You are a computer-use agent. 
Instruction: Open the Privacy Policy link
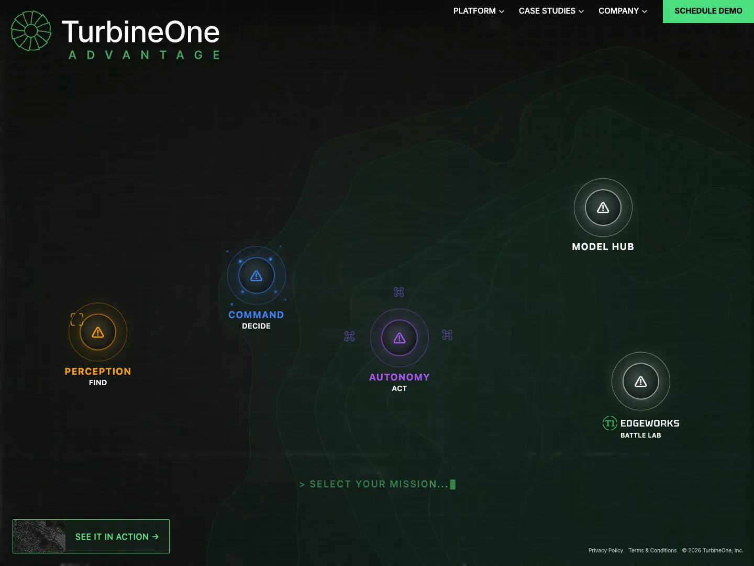pyautogui.click(x=606, y=550)
